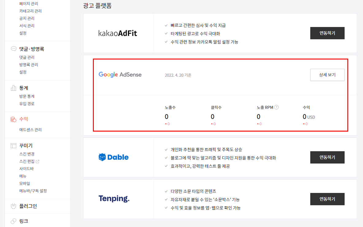The image size is (363, 227).
Task: Open 방명록 관리 in the sidebar
Action: coord(29,65)
